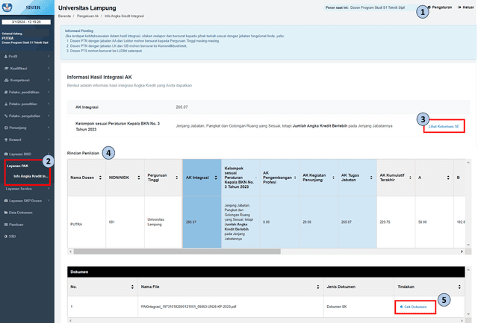478x323 pixels.
Task: Expand the Layanan Serdos chevron
Action: 49,189
